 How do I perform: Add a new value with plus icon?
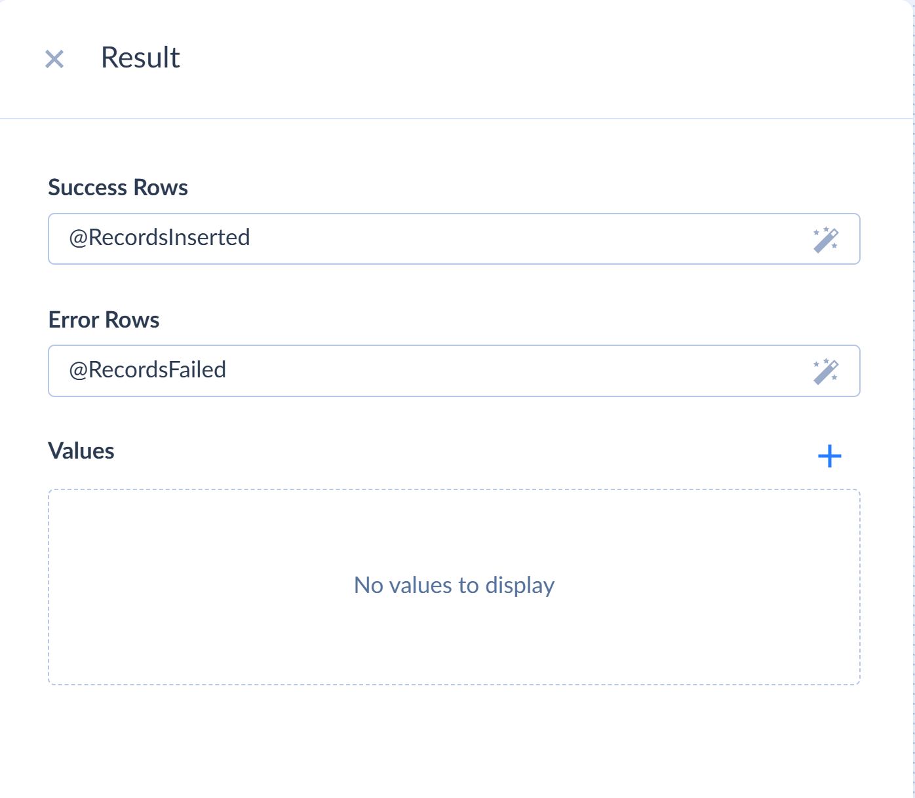(x=829, y=456)
